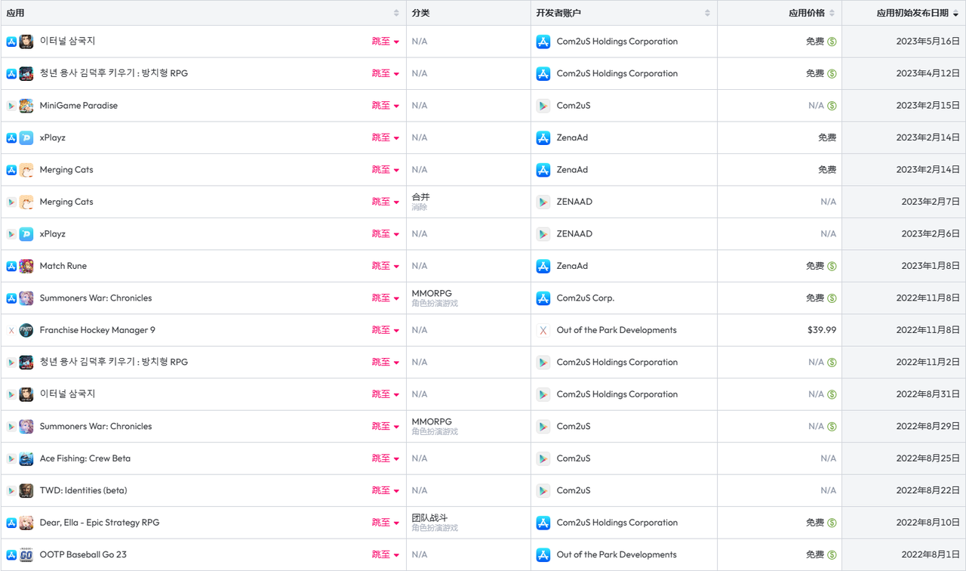Click the Steam icon next to Out of the Park Developments
This screenshot has width=966, height=571.
pos(543,330)
